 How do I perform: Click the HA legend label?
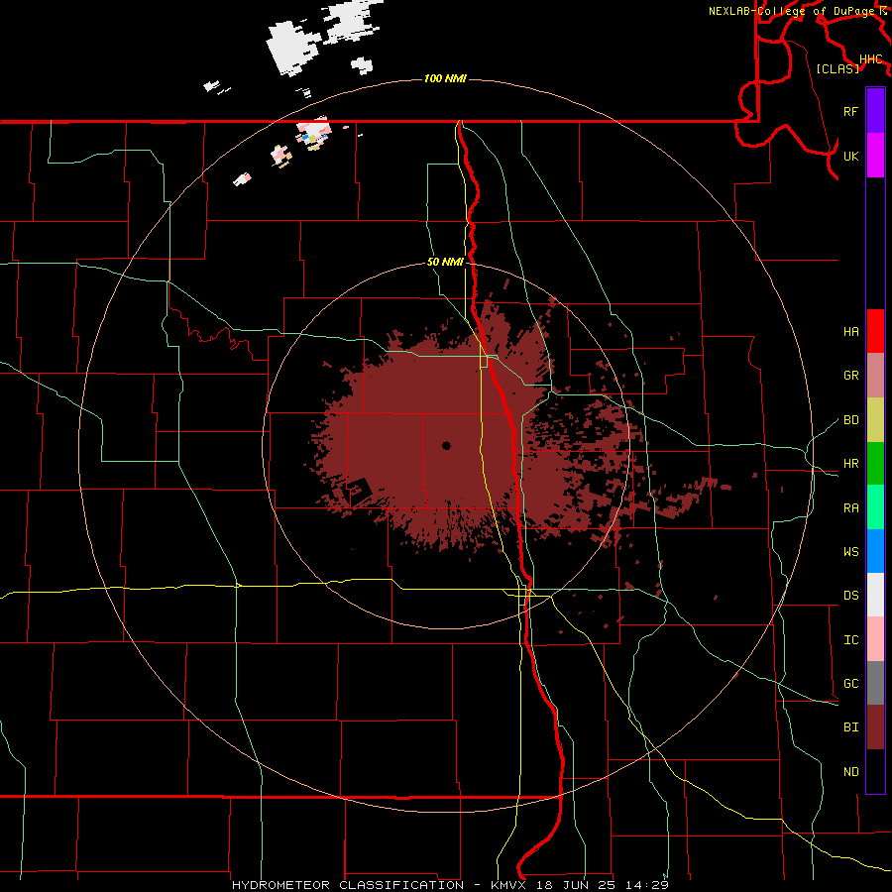coord(850,331)
